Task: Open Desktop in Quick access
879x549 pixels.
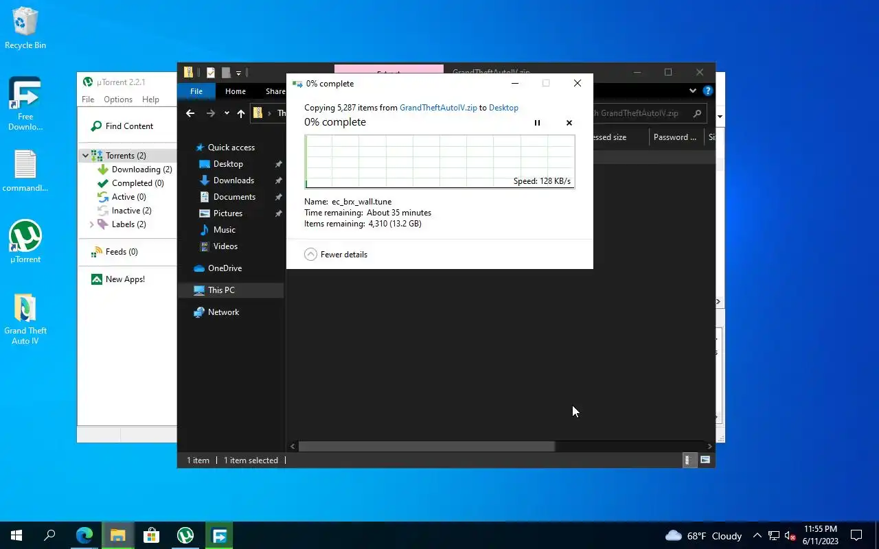Action: click(x=228, y=164)
